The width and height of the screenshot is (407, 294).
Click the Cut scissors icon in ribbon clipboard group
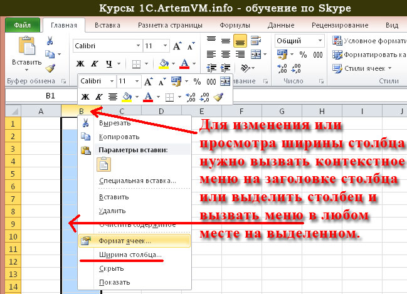click(51, 41)
